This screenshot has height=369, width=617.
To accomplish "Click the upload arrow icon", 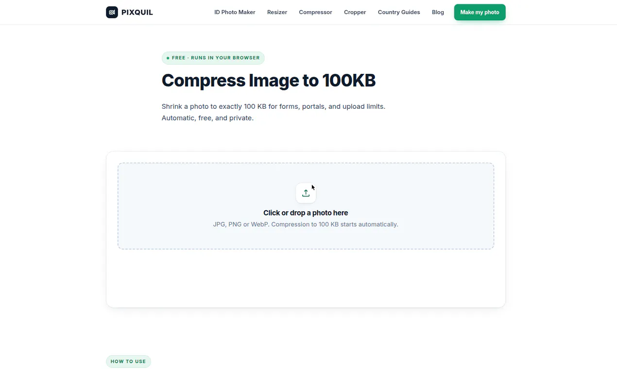I will click(306, 193).
